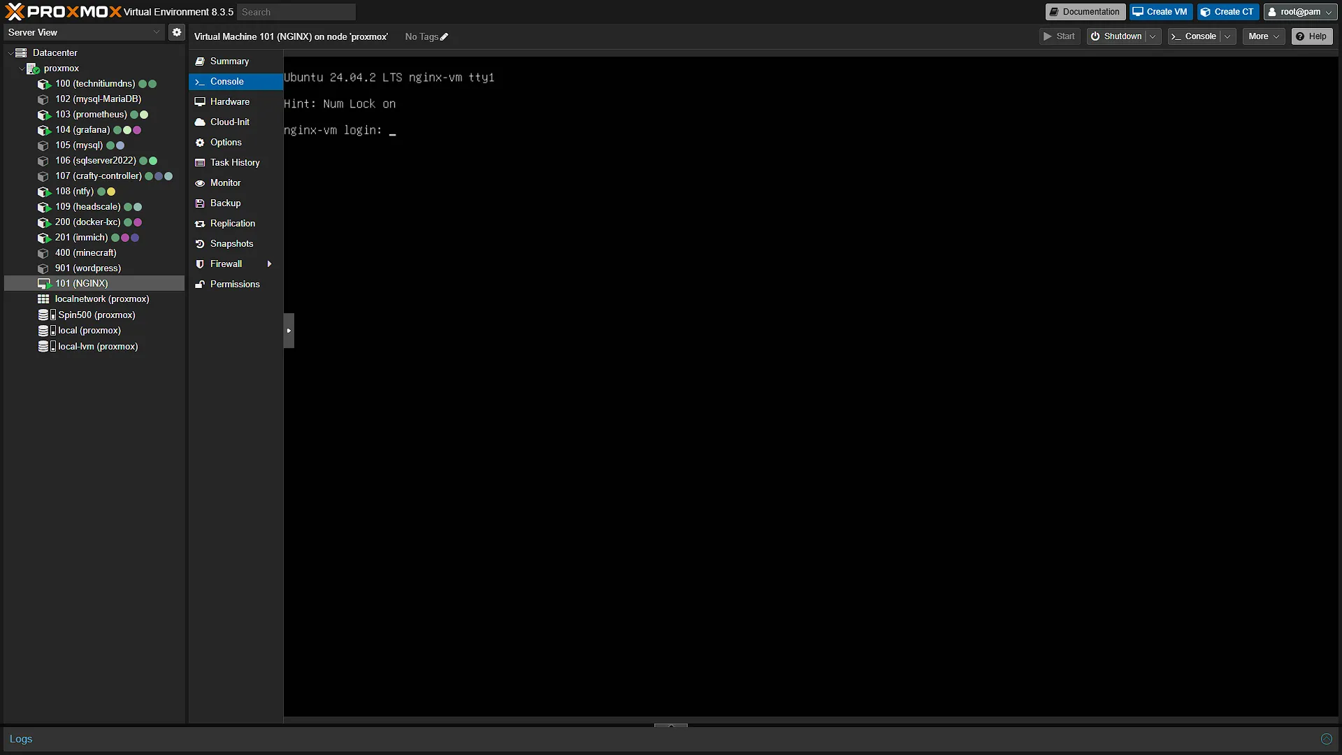Open the Console dropdown arrow in toolbar
This screenshot has width=1342, height=755.
(x=1228, y=36)
